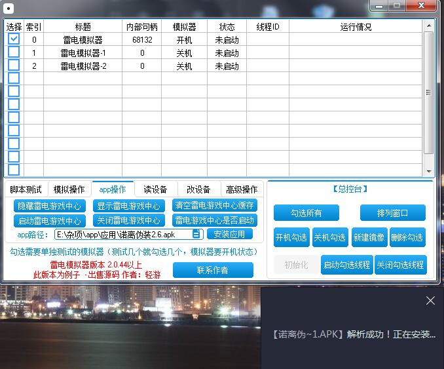Click the 关机勾选 button
The image size is (444, 369).
pos(330,237)
